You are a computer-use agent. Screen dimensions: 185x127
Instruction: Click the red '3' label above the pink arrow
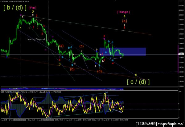coord(104,36)
